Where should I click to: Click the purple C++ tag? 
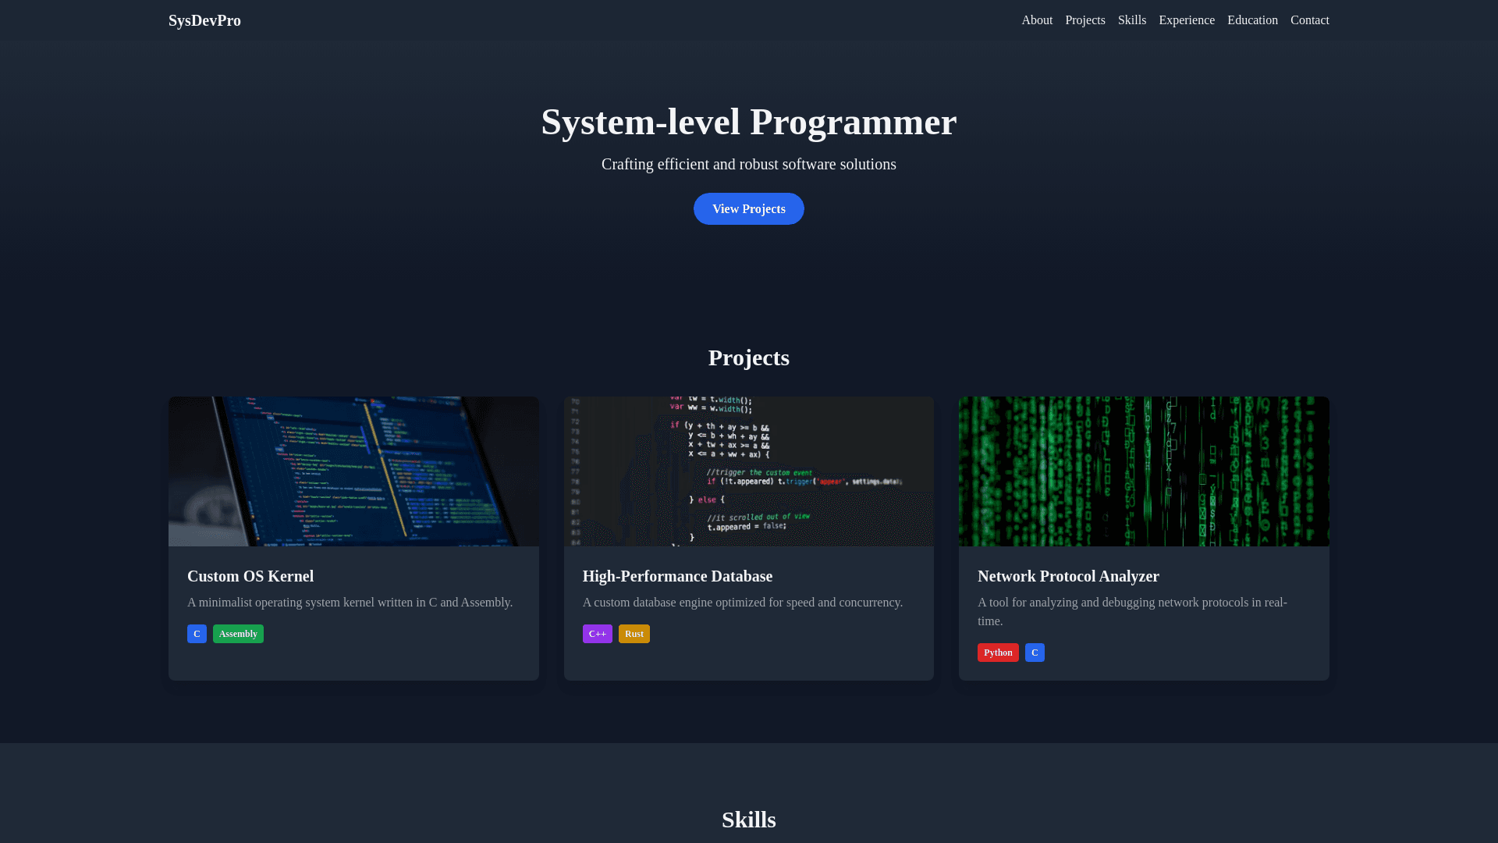click(x=597, y=634)
